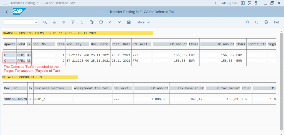This screenshot has height=135, width=284.
Task: Click the Post. Date column header
Action: tap(121, 44)
